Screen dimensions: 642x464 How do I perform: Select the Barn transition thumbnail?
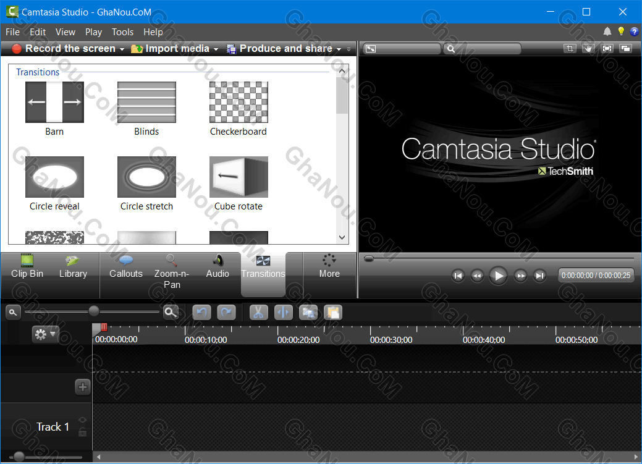pyautogui.click(x=54, y=103)
